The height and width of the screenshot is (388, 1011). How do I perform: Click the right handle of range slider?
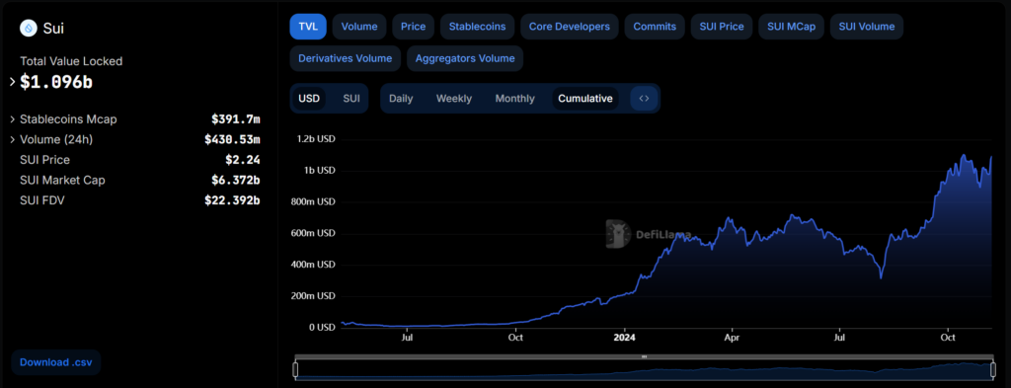coord(993,369)
